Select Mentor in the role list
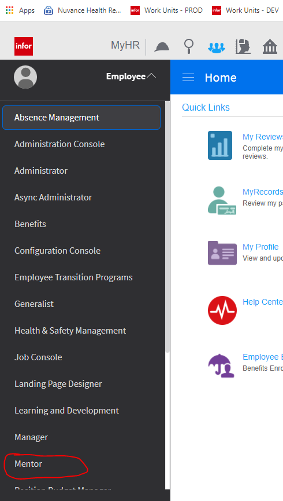This screenshot has width=283, height=501. (x=28, y=463)
